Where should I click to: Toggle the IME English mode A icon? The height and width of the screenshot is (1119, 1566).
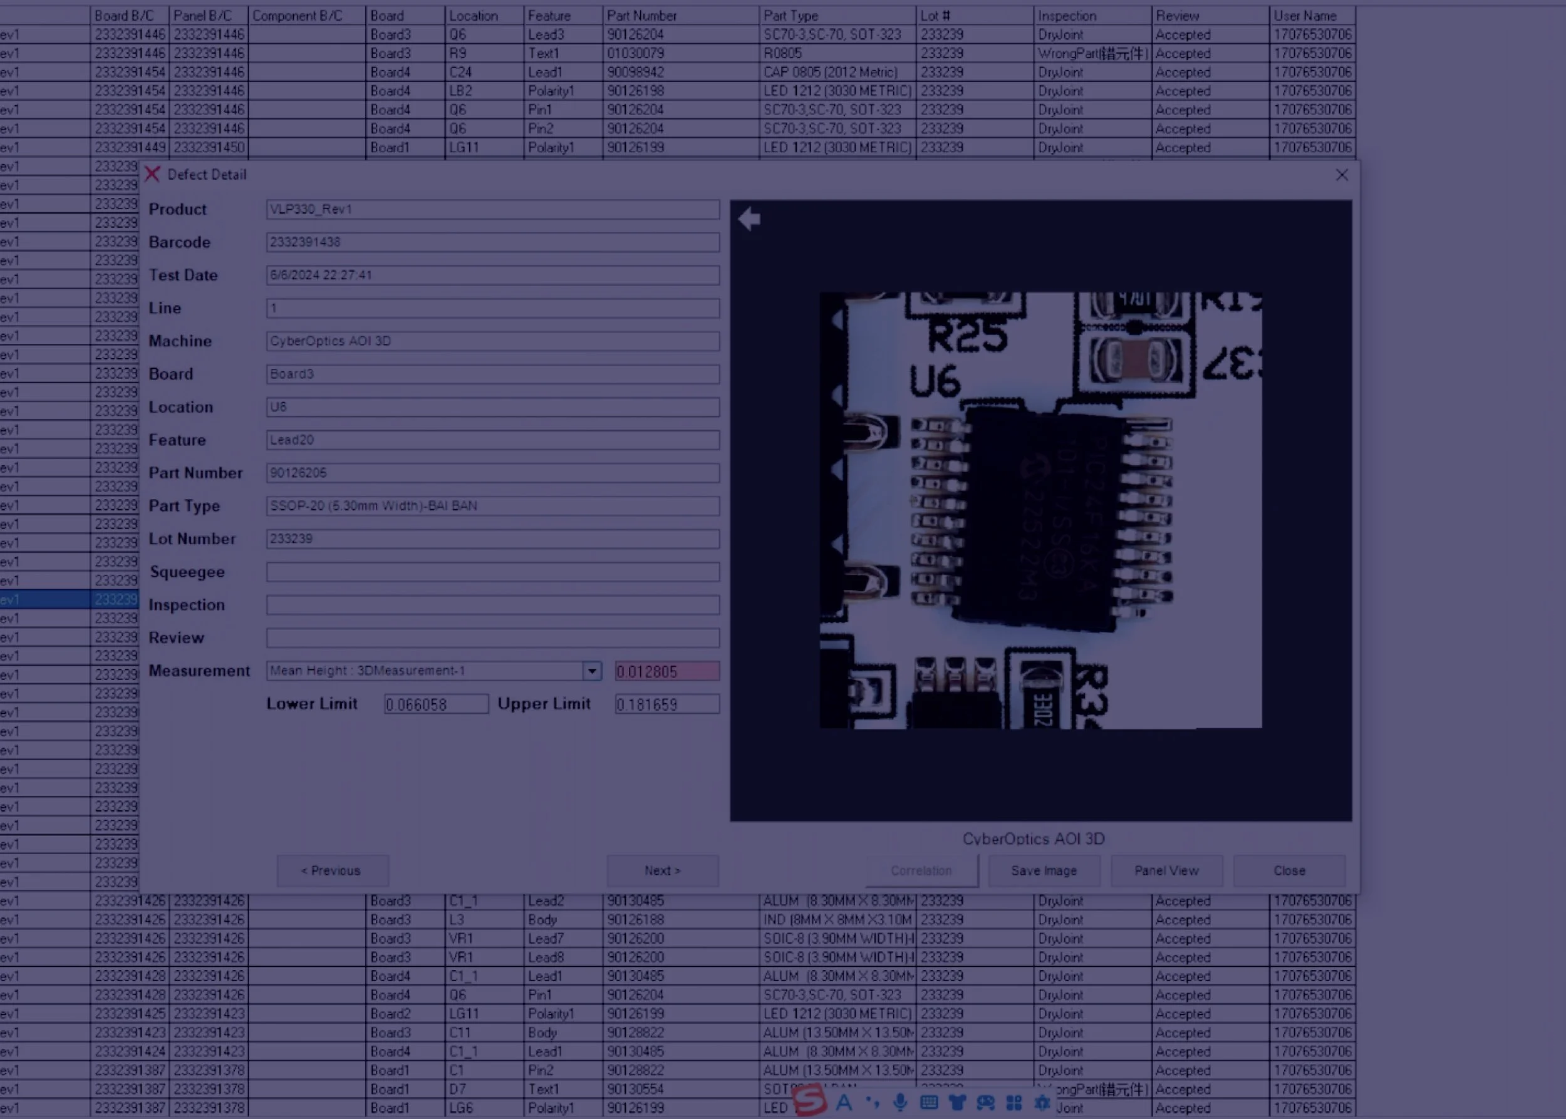[x=844, y=1103]
